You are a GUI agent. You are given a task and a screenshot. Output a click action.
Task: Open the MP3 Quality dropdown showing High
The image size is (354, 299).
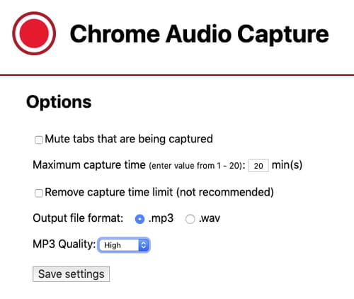pyautogui.click(x=124, y=245)
